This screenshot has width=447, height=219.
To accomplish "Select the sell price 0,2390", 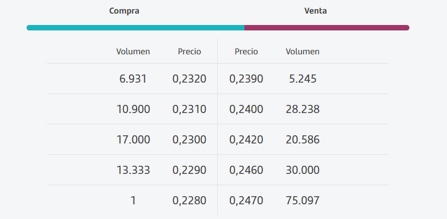I will (x=246, y=79).
